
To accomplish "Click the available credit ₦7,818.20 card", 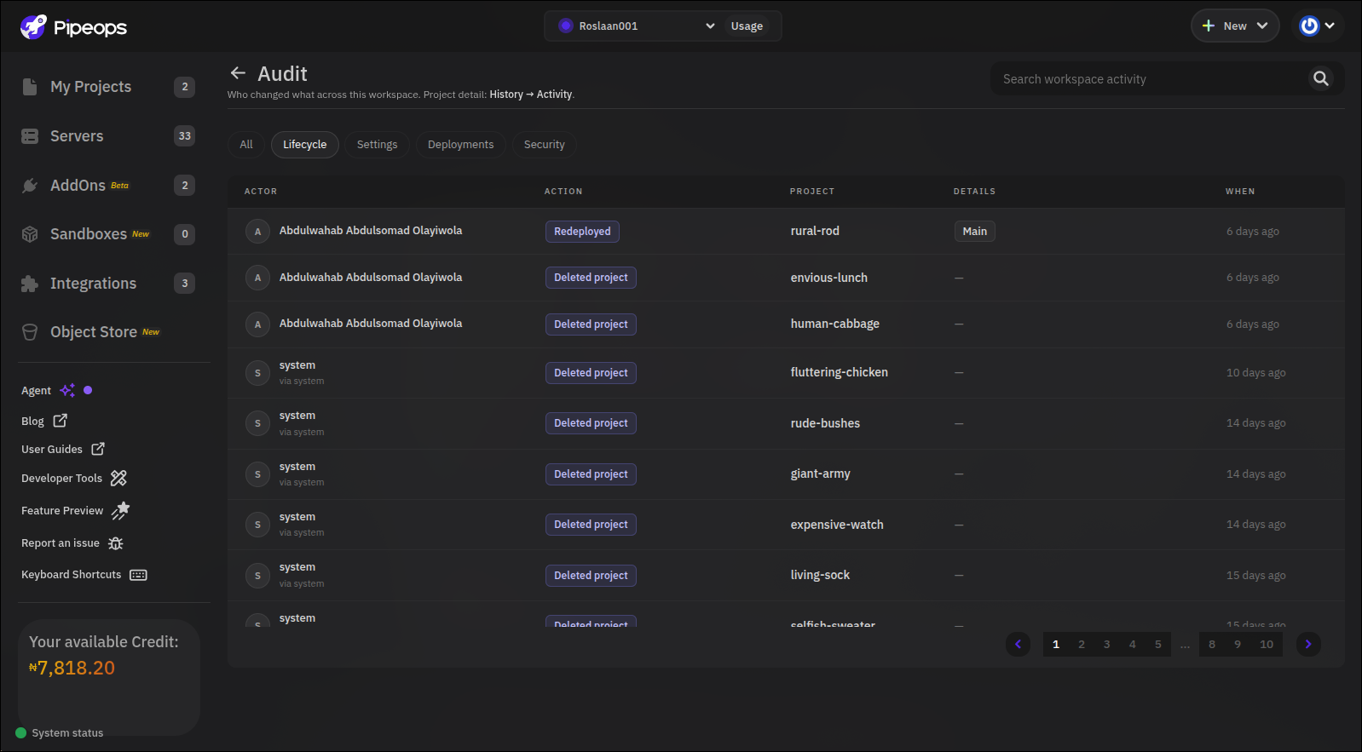I will (x=109, y=677).
